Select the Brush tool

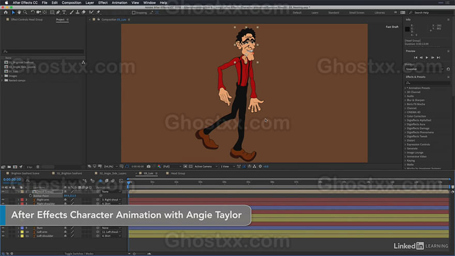click(x=71, y=12)
